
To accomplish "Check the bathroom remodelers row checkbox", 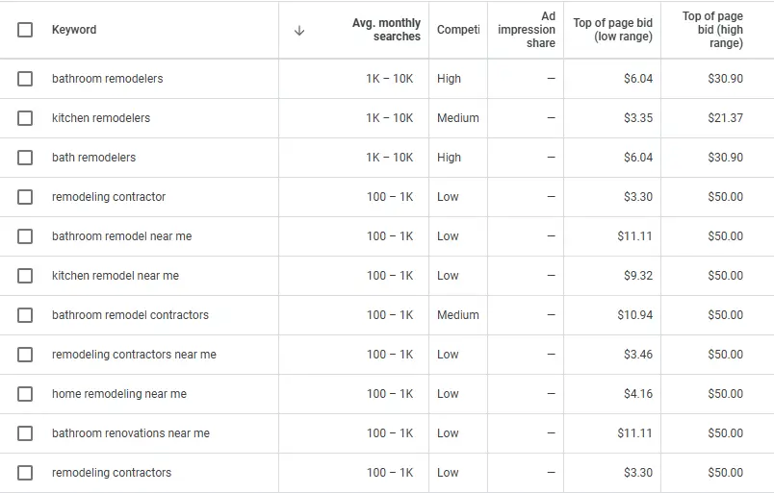I will tap(25, 79).
